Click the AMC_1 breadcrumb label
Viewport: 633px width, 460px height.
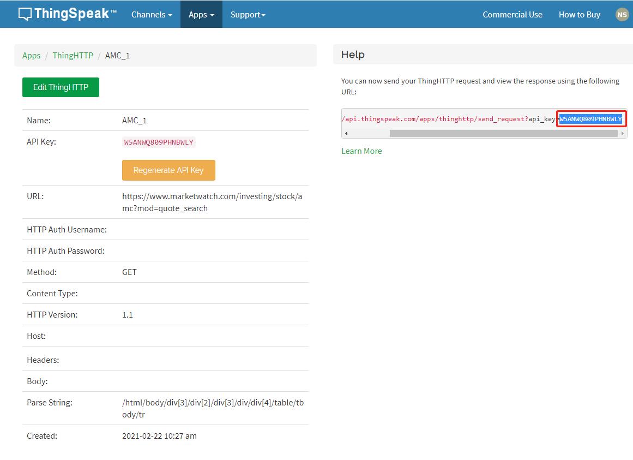(117, 55)
